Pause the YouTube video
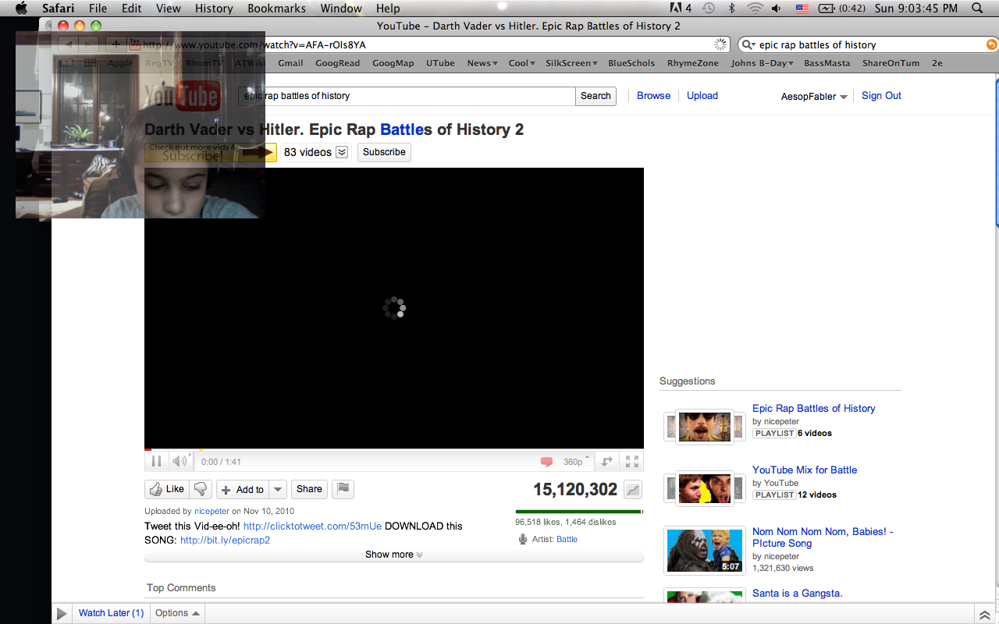Image resolution: width=999 pixels, height=624 pixels. click(x=156, y=461)
